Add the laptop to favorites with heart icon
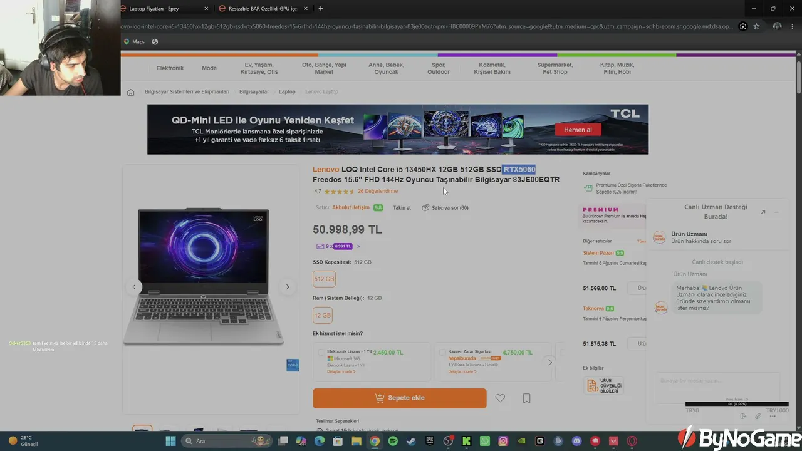 [500, 398]
